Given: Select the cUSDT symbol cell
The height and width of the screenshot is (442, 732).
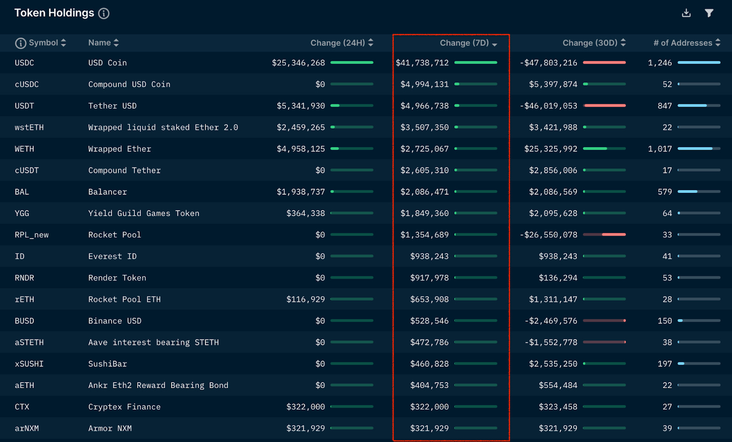Looking at the screenshot, I should click(x=27, y=170).
